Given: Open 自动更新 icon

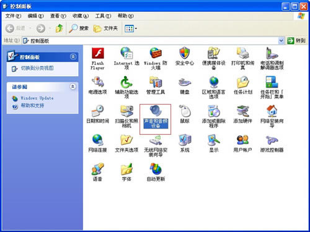Looking at the screenshot, I should [156, 169].
